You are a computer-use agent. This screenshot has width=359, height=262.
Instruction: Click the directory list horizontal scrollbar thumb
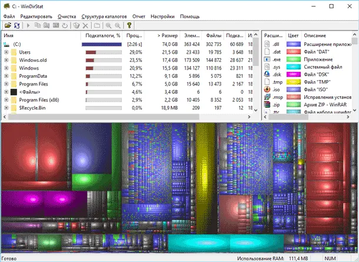point(104,117)
